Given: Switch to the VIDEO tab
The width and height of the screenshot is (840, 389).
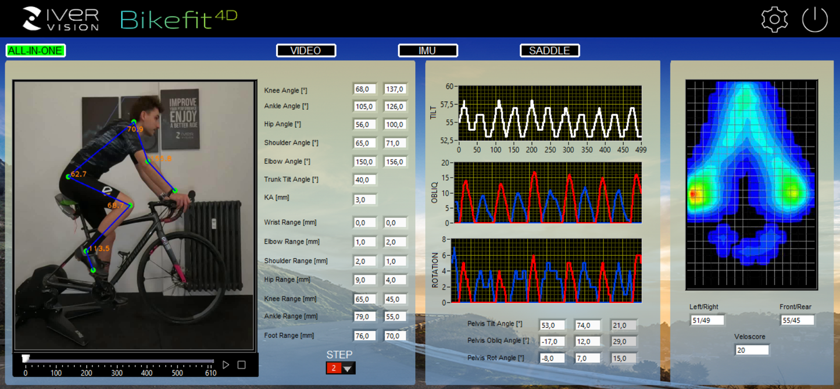Looking at the screenshot, I should click(306, 50).
